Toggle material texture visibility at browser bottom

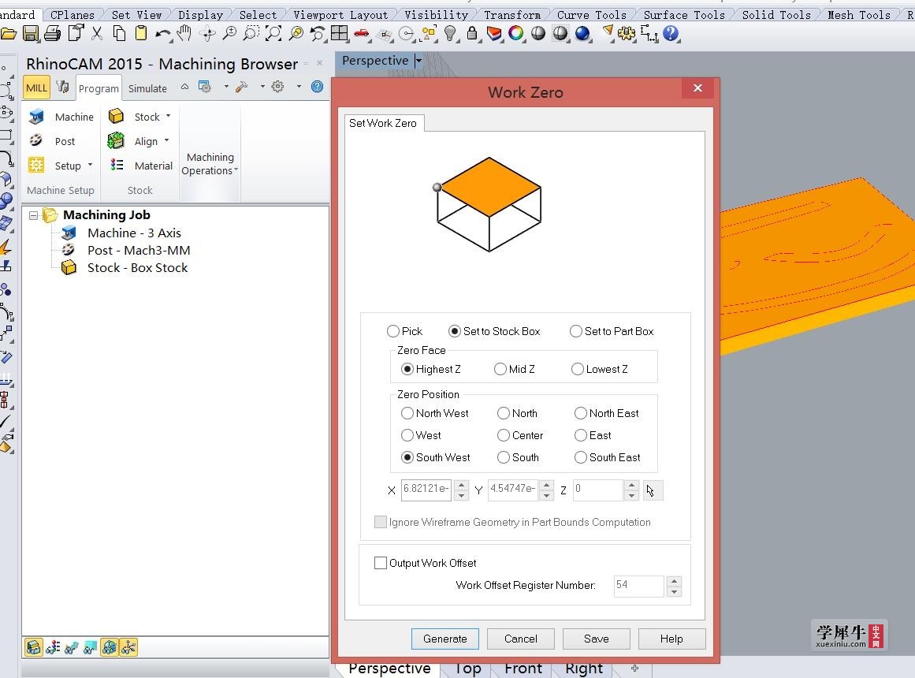tap(53, 647)
